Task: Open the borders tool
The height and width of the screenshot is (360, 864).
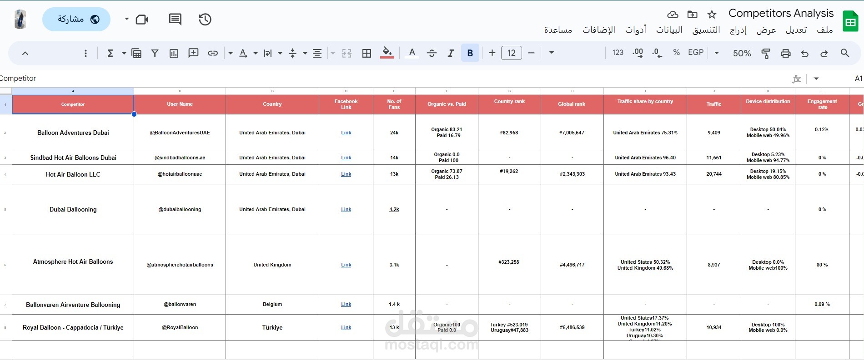Action: click(367, 53)
